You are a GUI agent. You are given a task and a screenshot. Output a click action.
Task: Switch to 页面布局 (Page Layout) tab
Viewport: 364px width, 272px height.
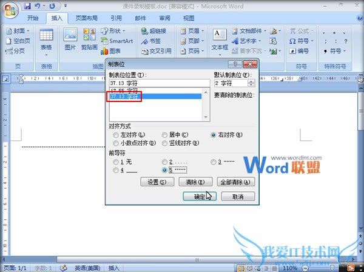[86, 18]
